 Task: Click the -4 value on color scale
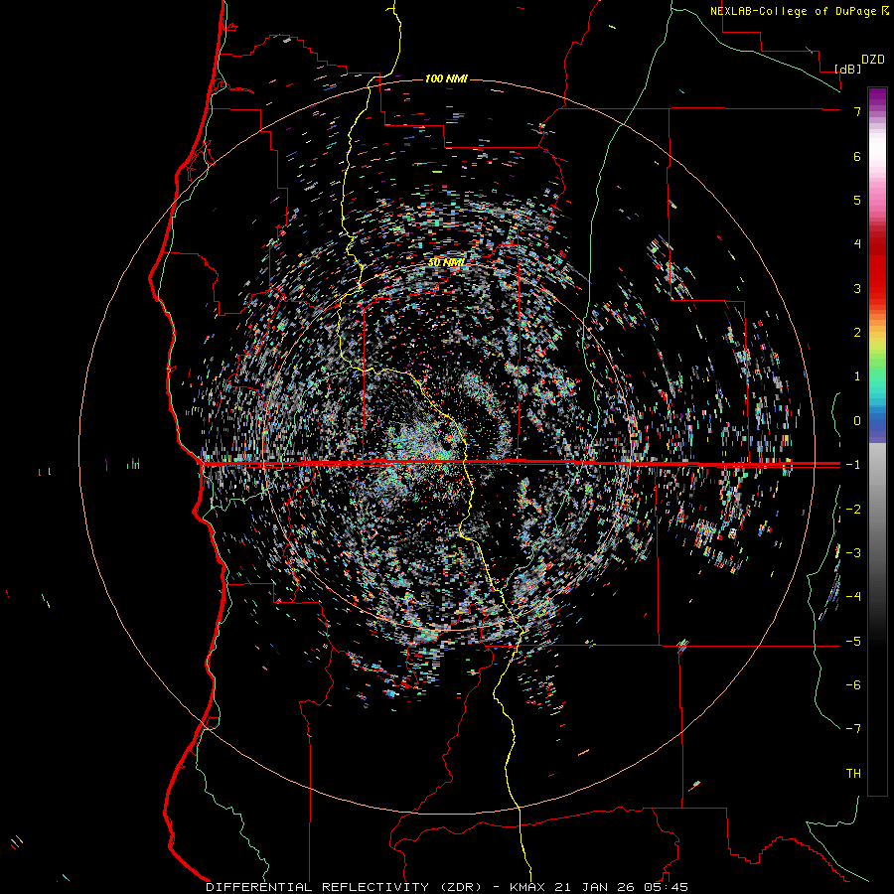pyautogui.click(x=853, y=597)
